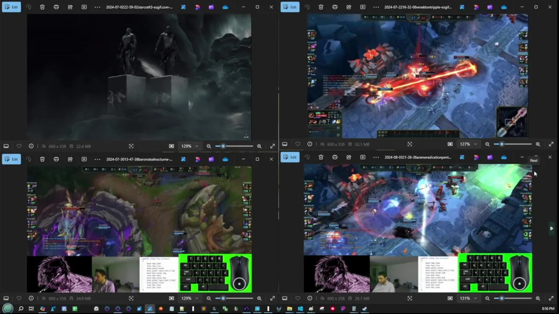This screenshot has height=314, width=559.
Task: Enter fullscreen in starcraft3 window
Action: [273, 146]
